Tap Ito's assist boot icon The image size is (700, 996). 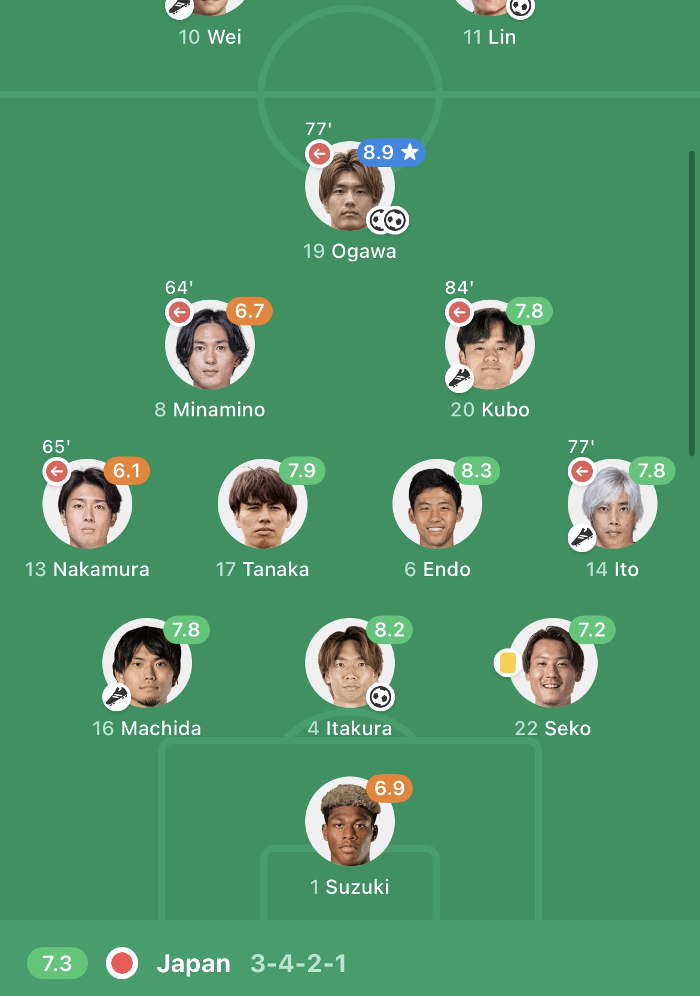coord(582,538)
